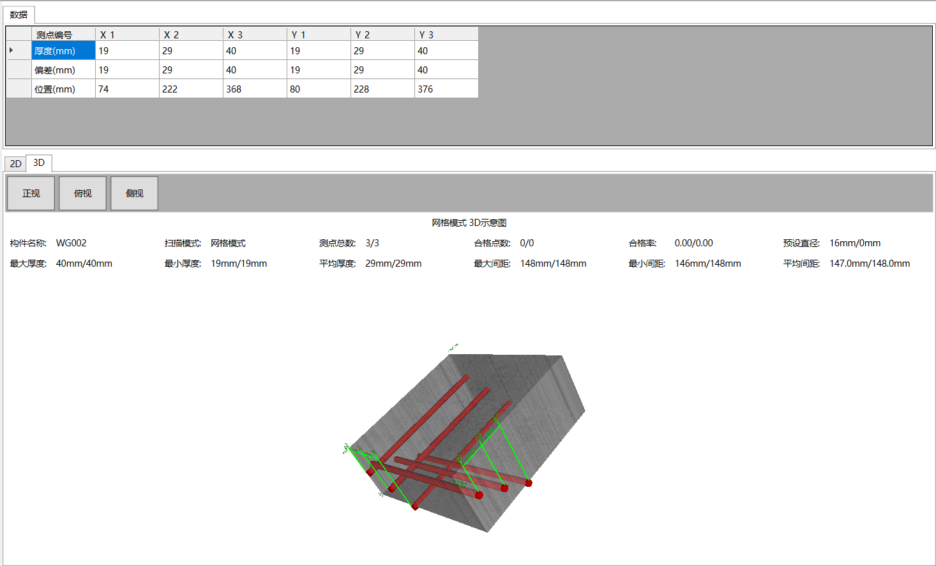Select the 偏差(mm) row label cell
This screenshot has width=936, height=566.
tap(63, 70)
